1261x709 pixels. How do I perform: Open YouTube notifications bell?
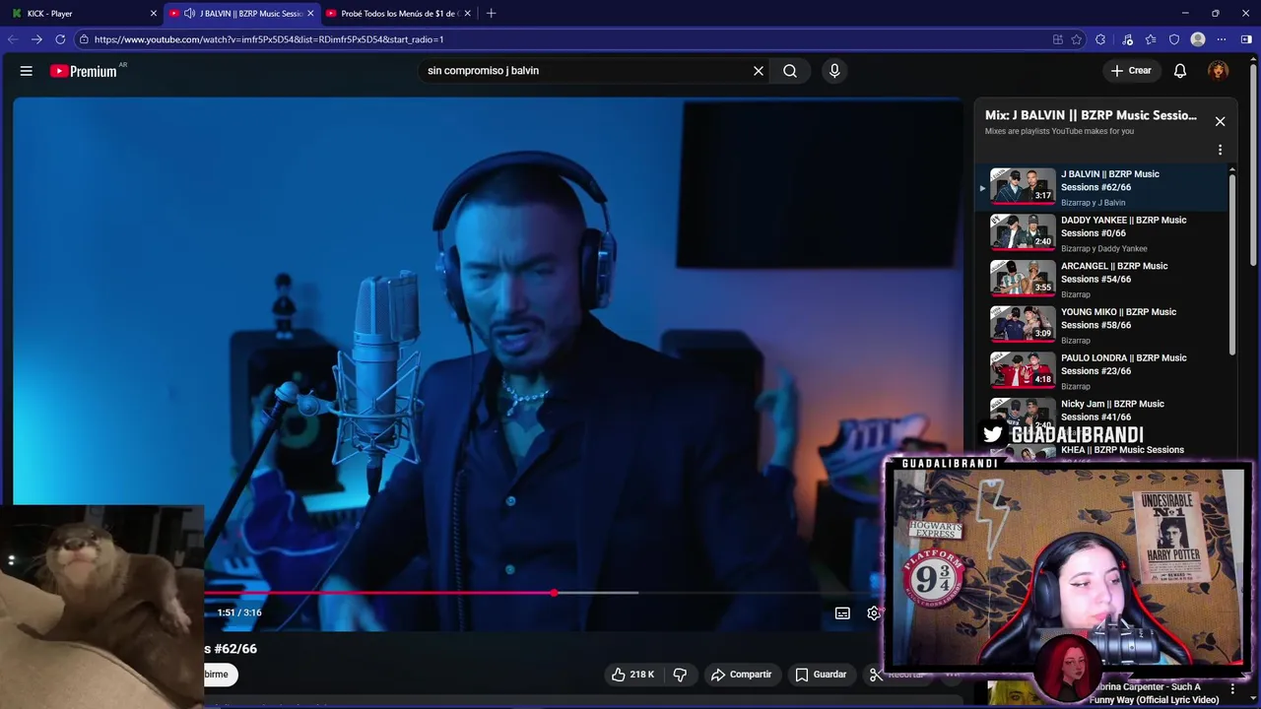pyautogui.click(x=1180, y=71)
